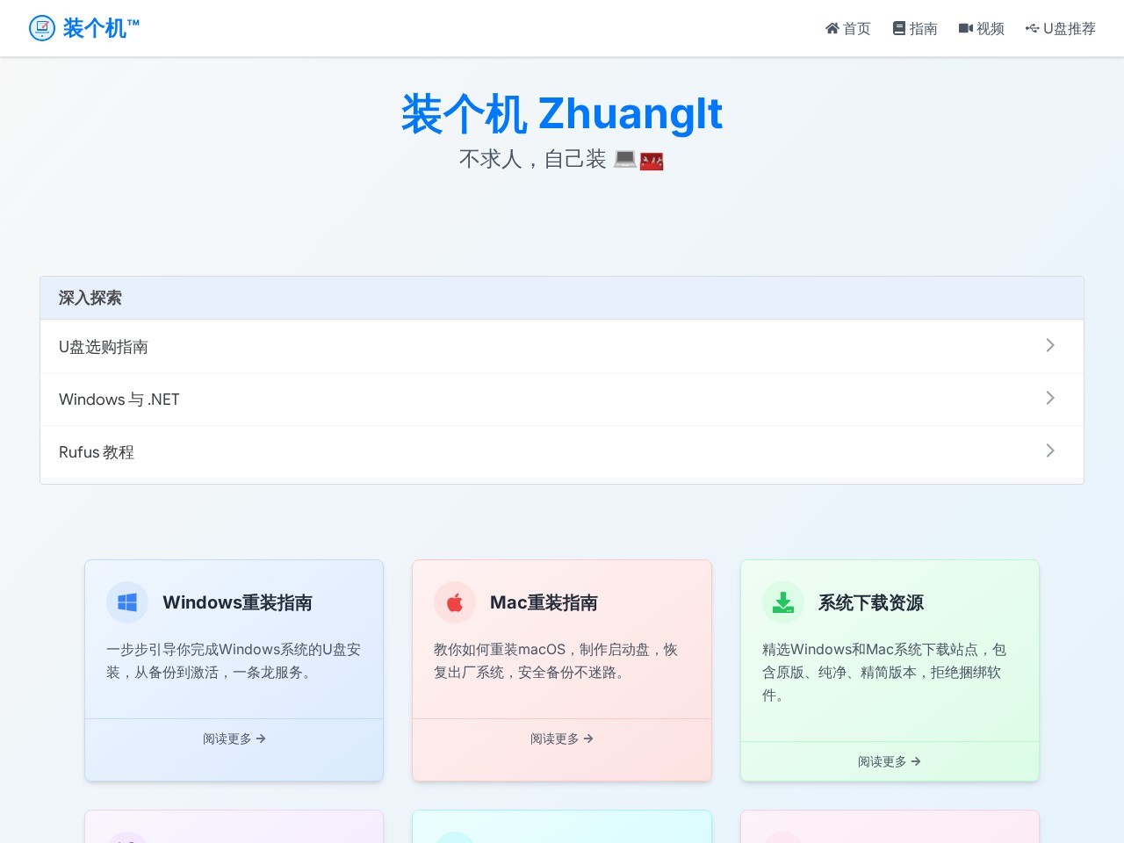Click the video camera icon beside 视频
Image resolution: width=1124 pixels, height=843 pixels.
click(966, 28)
